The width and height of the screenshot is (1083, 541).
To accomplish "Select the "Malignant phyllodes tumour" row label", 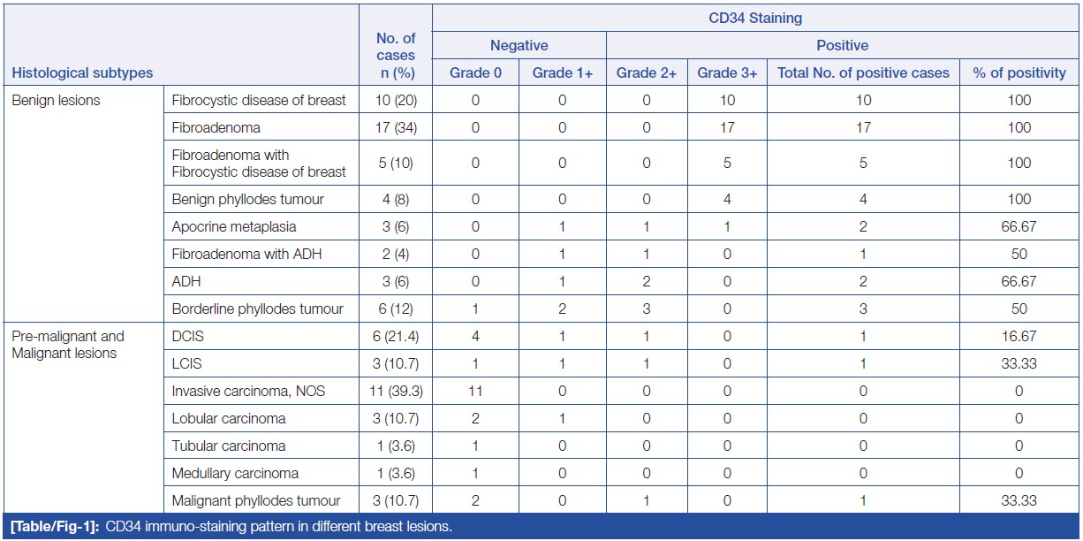I will pyautogui.click(x=256, y=500).
